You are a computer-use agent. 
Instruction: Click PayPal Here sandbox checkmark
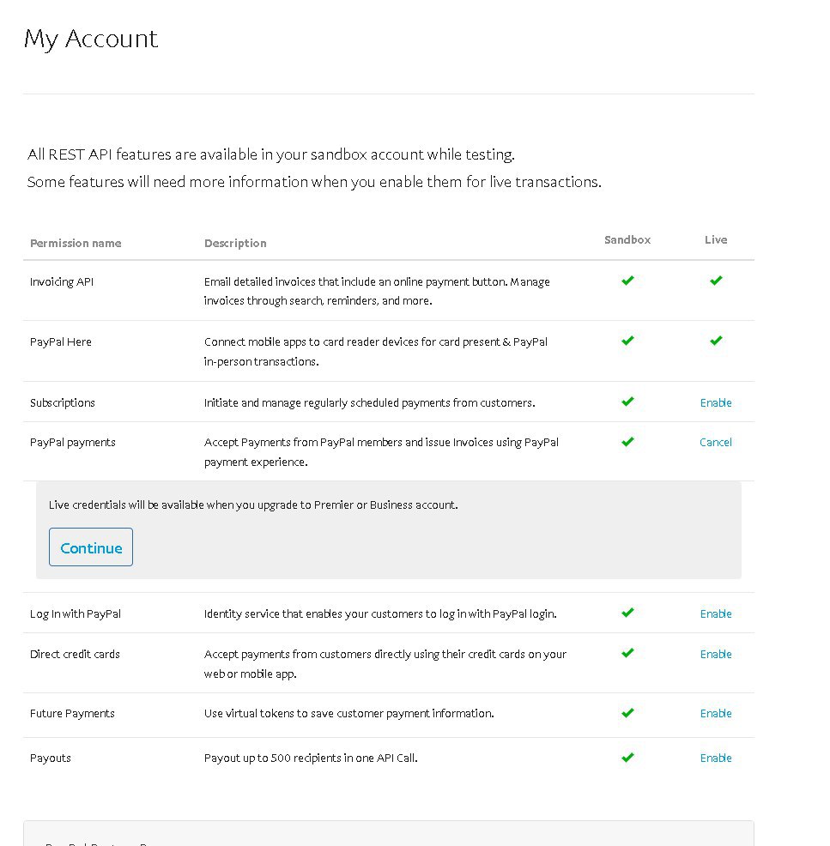tap(627, 341)
